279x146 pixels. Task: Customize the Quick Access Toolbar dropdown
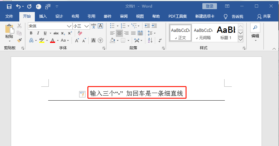pos(57,7)
